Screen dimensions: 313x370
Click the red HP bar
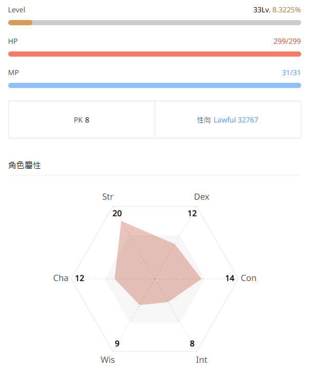click(x=154, y=54)
